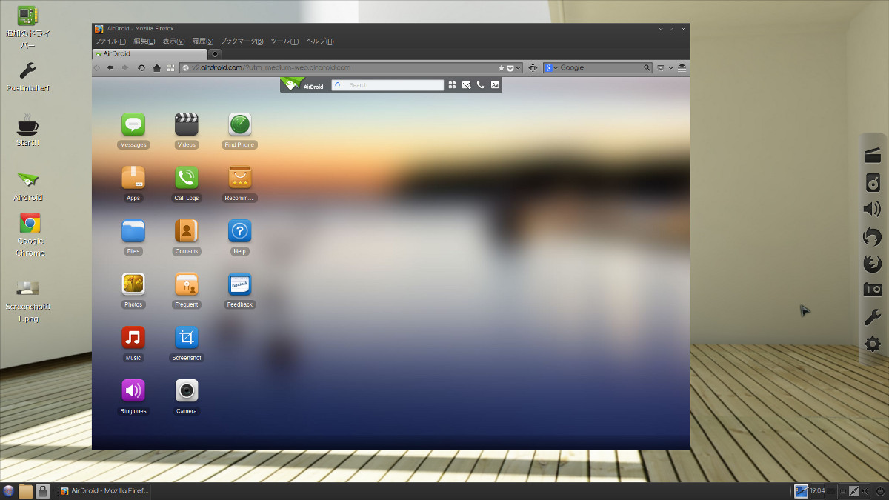Open the Apps box icon in AirDroid

pyautogui.click(x=133, y=177)
